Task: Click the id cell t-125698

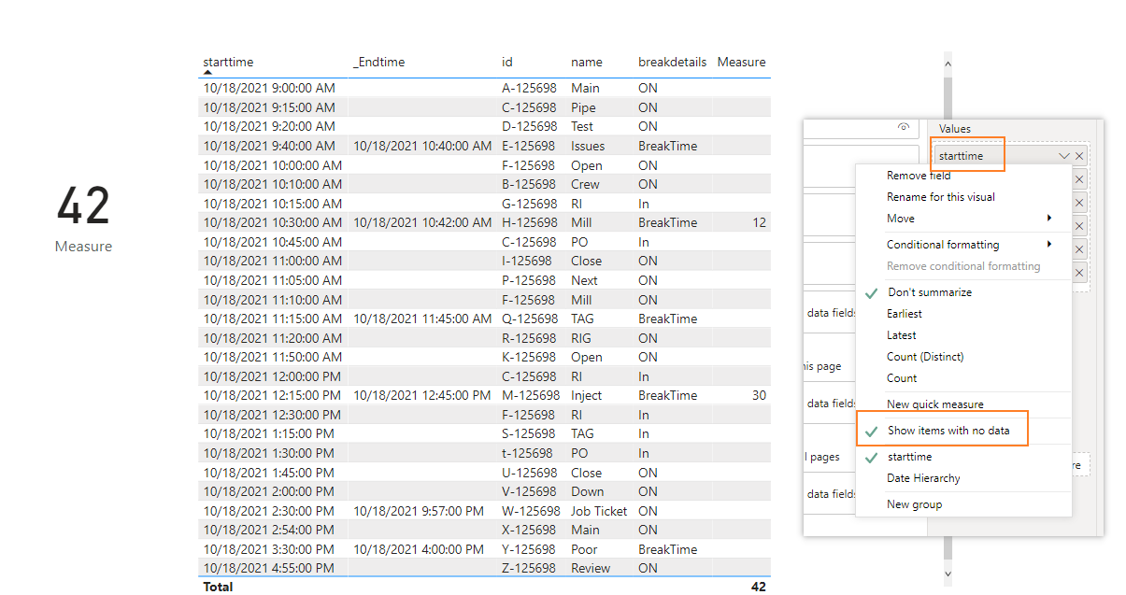Action: [x=526, y=453]
